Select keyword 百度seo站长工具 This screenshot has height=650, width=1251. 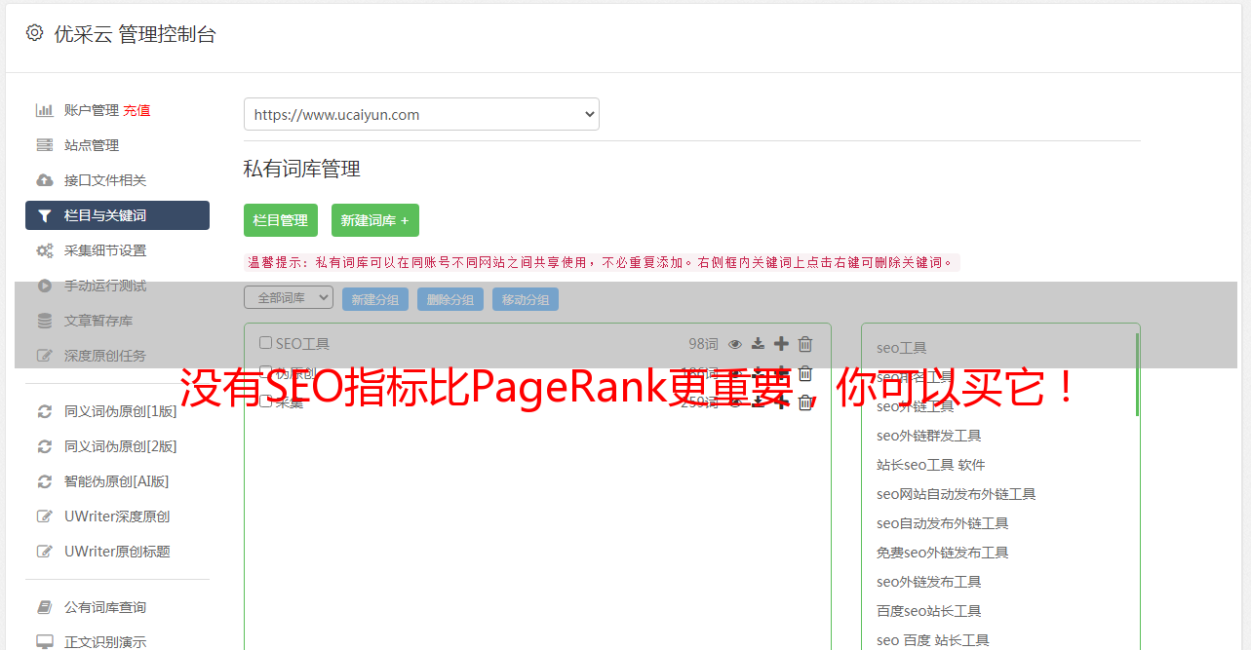pyautogui.click(x=929, y=611)
